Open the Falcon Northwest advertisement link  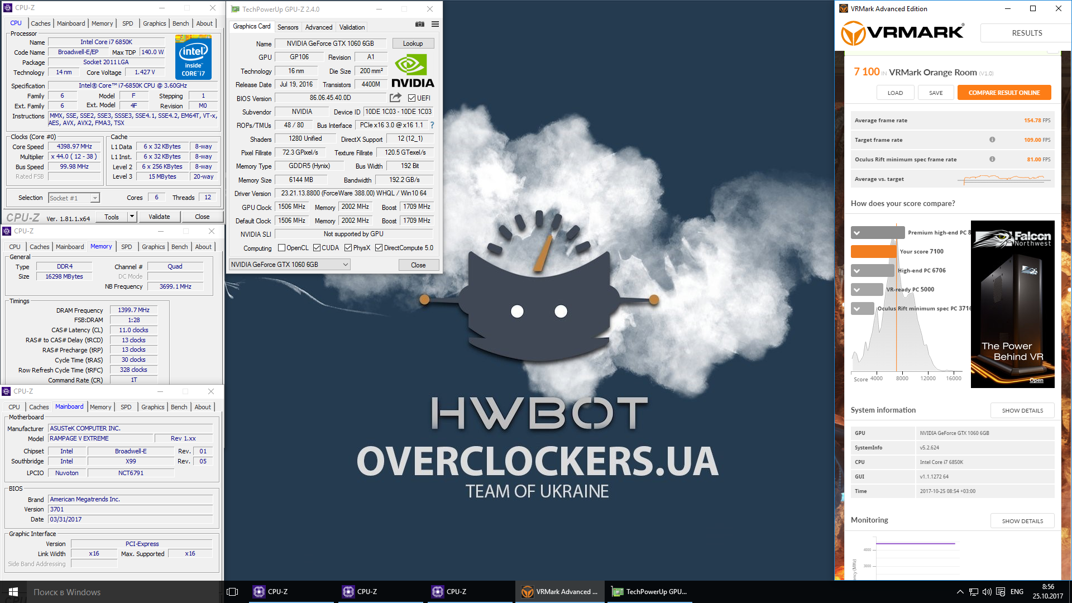[x=1012, y=304]
